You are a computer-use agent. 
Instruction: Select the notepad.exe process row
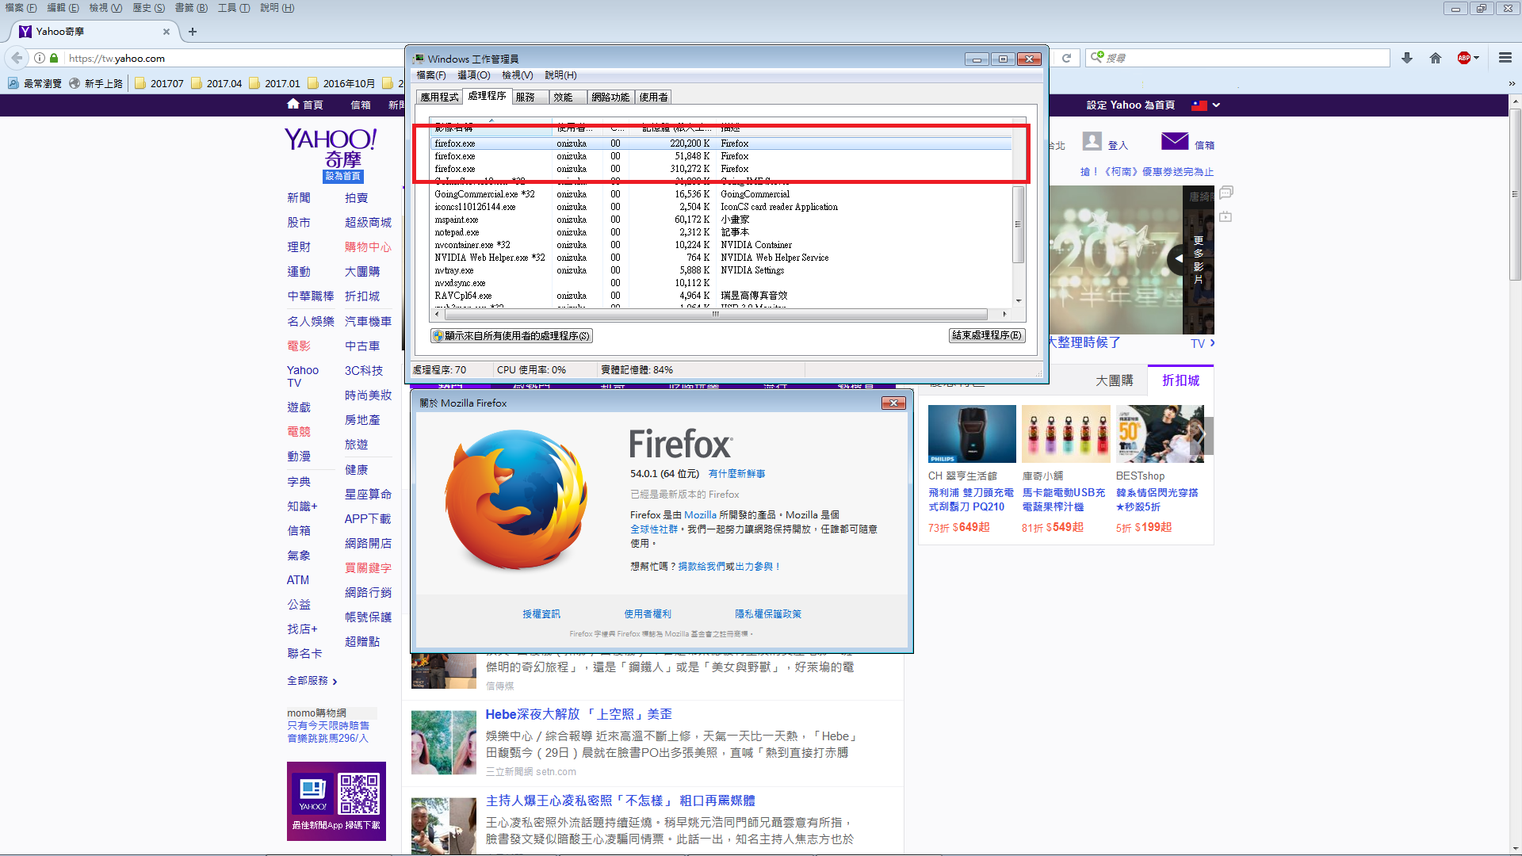(x=721, y=232)
